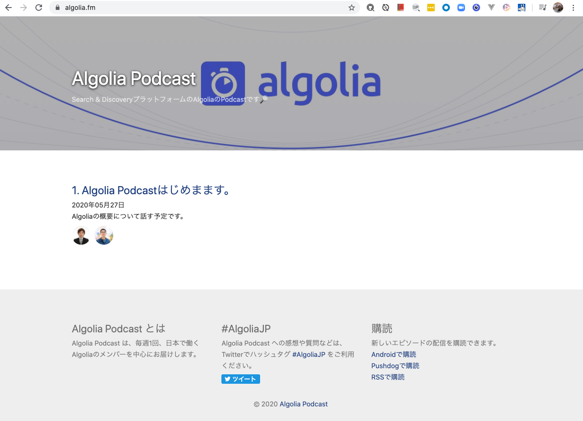The width and height of the screenshot is (583, 421).
Task: Click the blue ツイート tweet button
Action: (241, 379)
